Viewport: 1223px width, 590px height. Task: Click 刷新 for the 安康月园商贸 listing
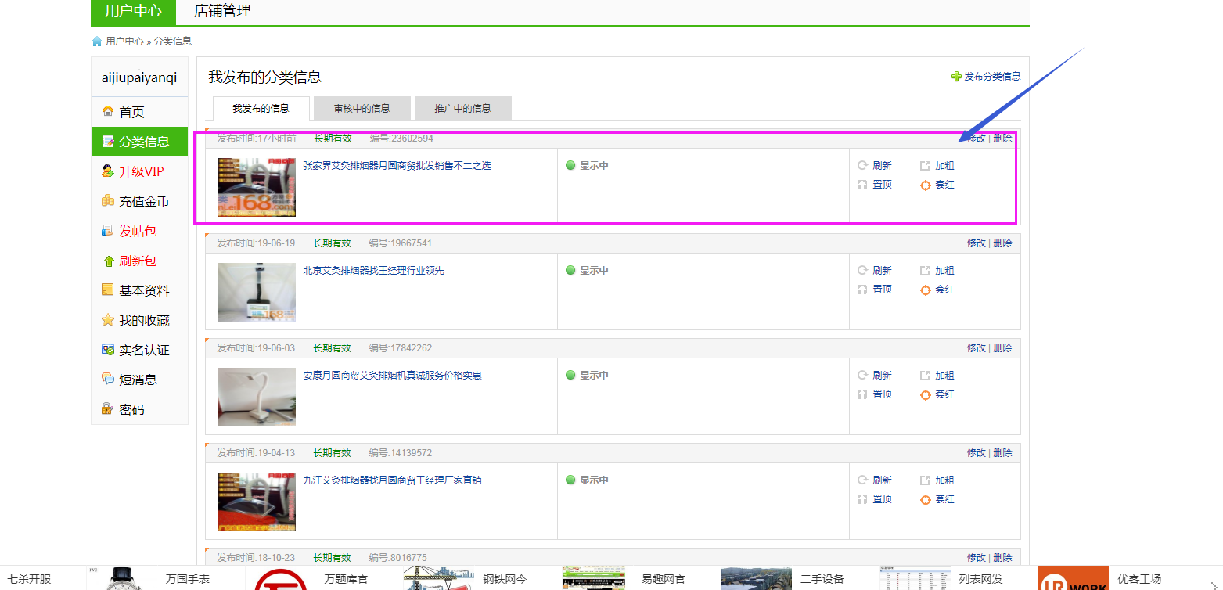click(x=882, y=376)
